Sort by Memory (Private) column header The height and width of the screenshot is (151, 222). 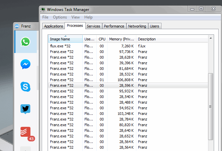tap(122, 39)
